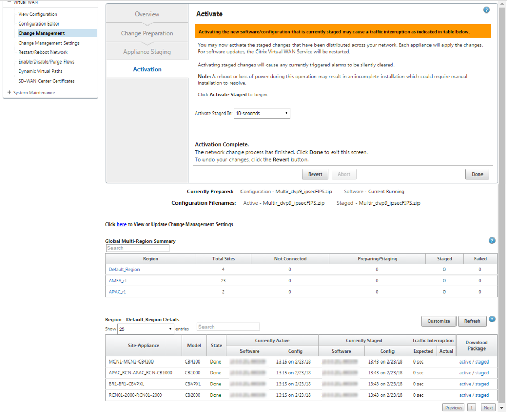This screenshot has height=413, width=507.
Task: Download staged package for MCN1-MCN1-CB4100
Action: coord(482,361)
